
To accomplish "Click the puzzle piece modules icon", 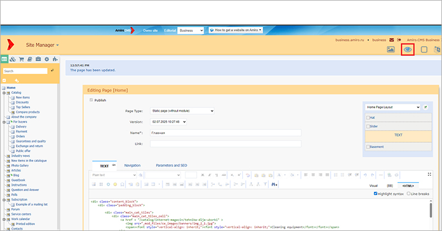I will click(x=55, y=59).
